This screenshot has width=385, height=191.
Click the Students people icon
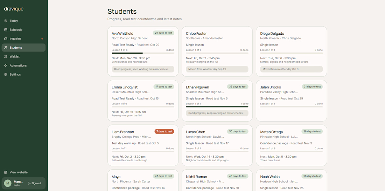coord(6,48)
